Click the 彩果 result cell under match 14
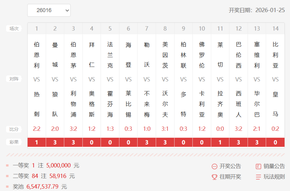Image resolution: width=290 pixels, height=191 pixels. click(275, 142)
